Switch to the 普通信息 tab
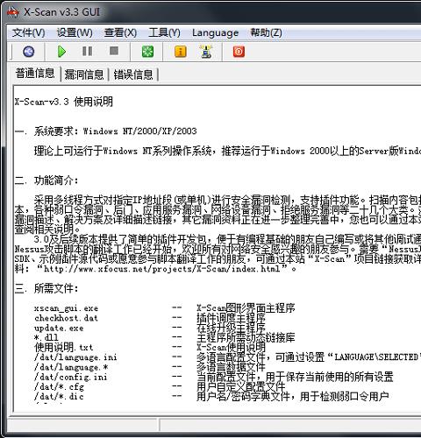Screen dimensions: 421x438 coord(35,74)
